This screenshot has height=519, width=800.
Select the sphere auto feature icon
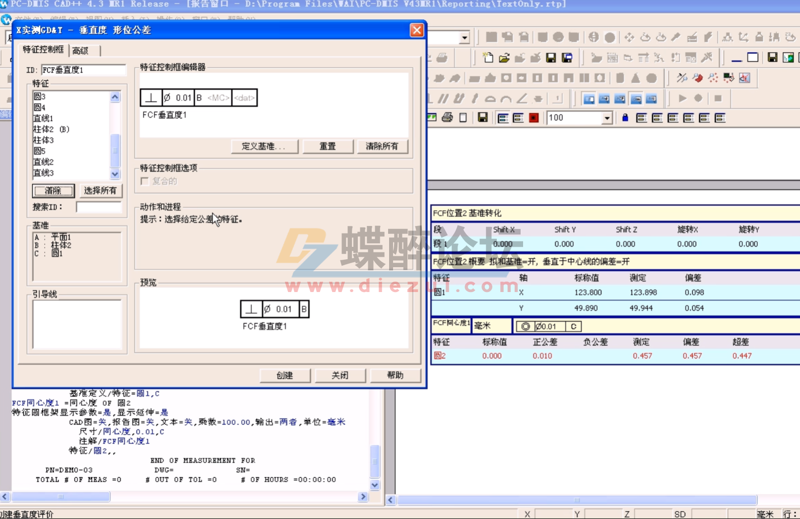pos(651,77)
